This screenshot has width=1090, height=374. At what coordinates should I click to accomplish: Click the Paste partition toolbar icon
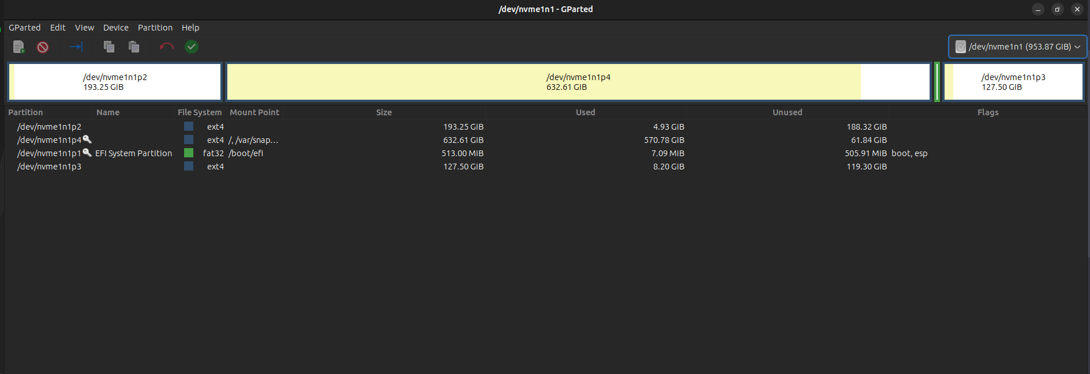click(x=134, y=47)
